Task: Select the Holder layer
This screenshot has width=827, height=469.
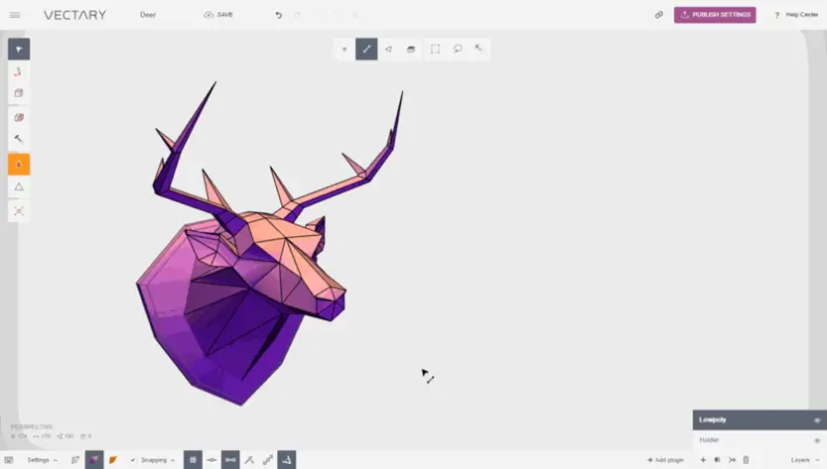Action: 759,440
